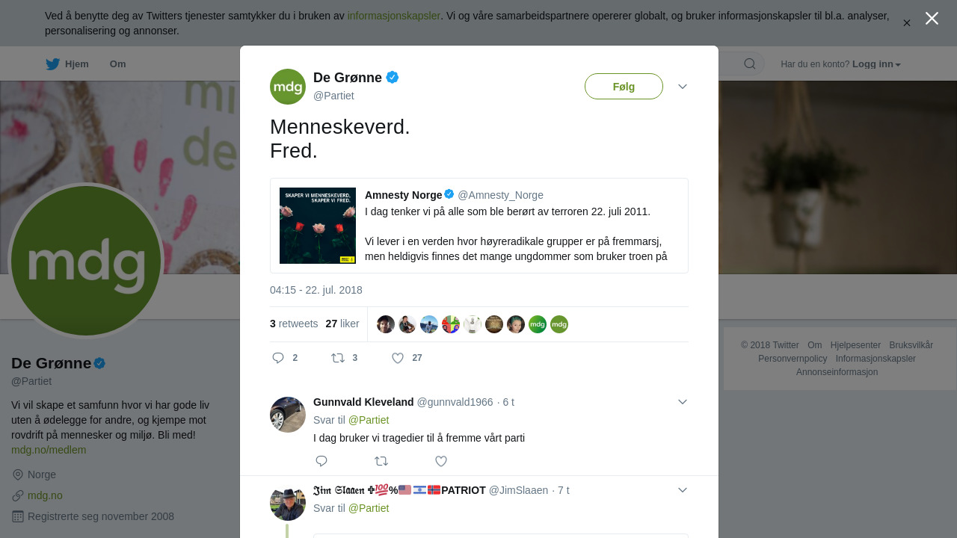Open the Amnesty Norge quoted tweet image
Screen dimensions: 957x538
(318, 226)
